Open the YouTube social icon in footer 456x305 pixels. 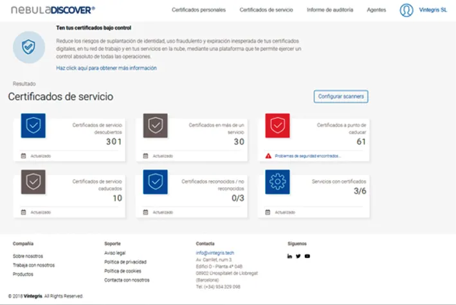click(307, 256)
